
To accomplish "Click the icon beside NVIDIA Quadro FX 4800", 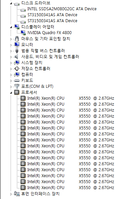I will pyautogui.click(x=23, y=33).
